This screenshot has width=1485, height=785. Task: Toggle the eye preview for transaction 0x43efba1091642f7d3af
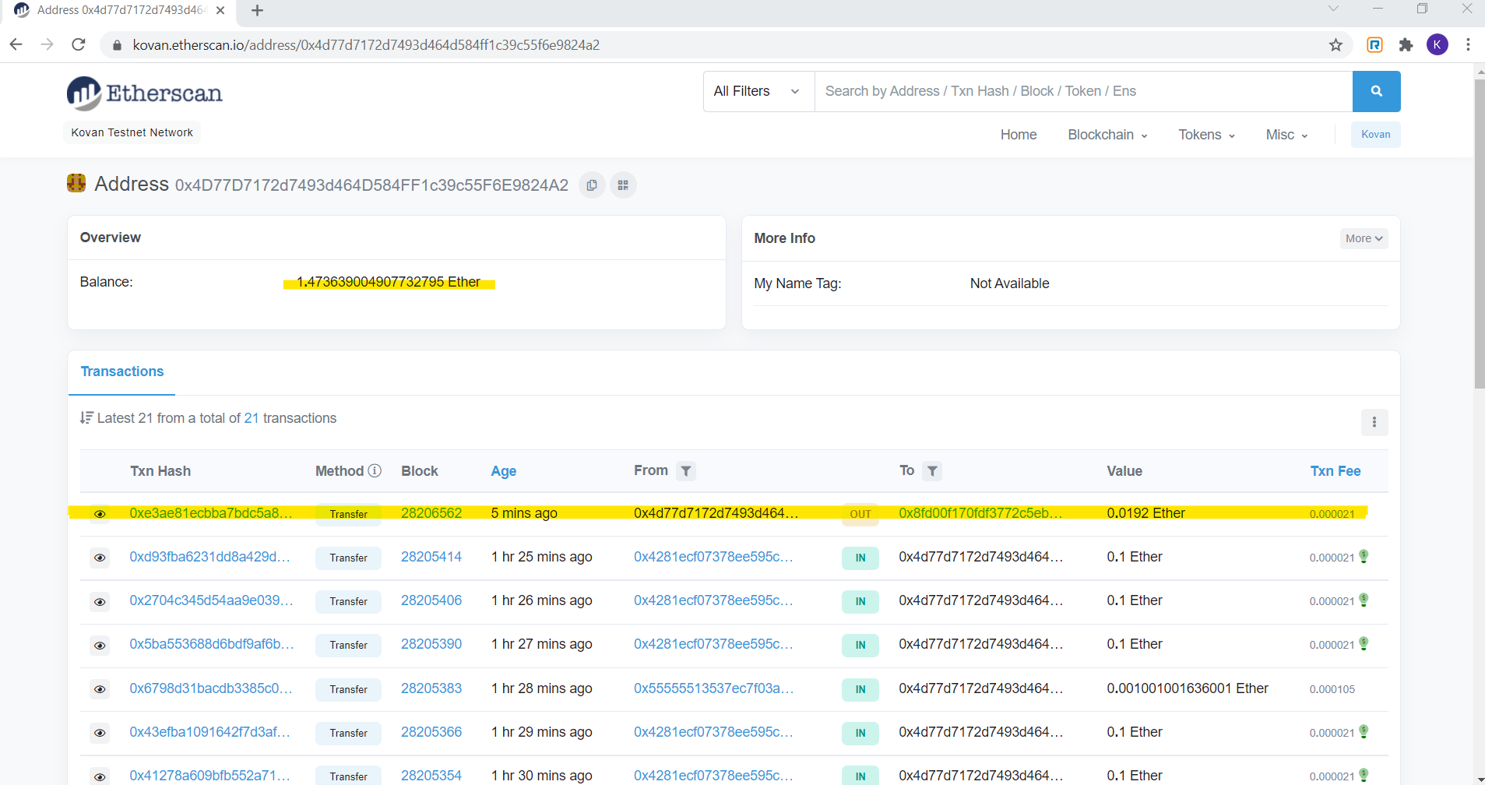tap(100, 733)
